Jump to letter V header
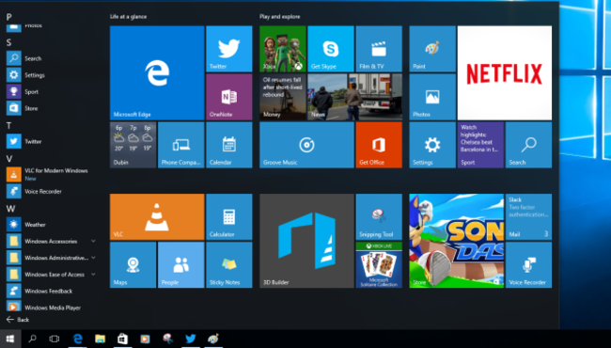Viewport: 611px width, 348px height. (9, 159)
